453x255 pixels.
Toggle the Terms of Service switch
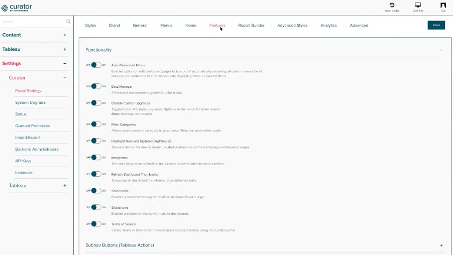click(96, 224)
